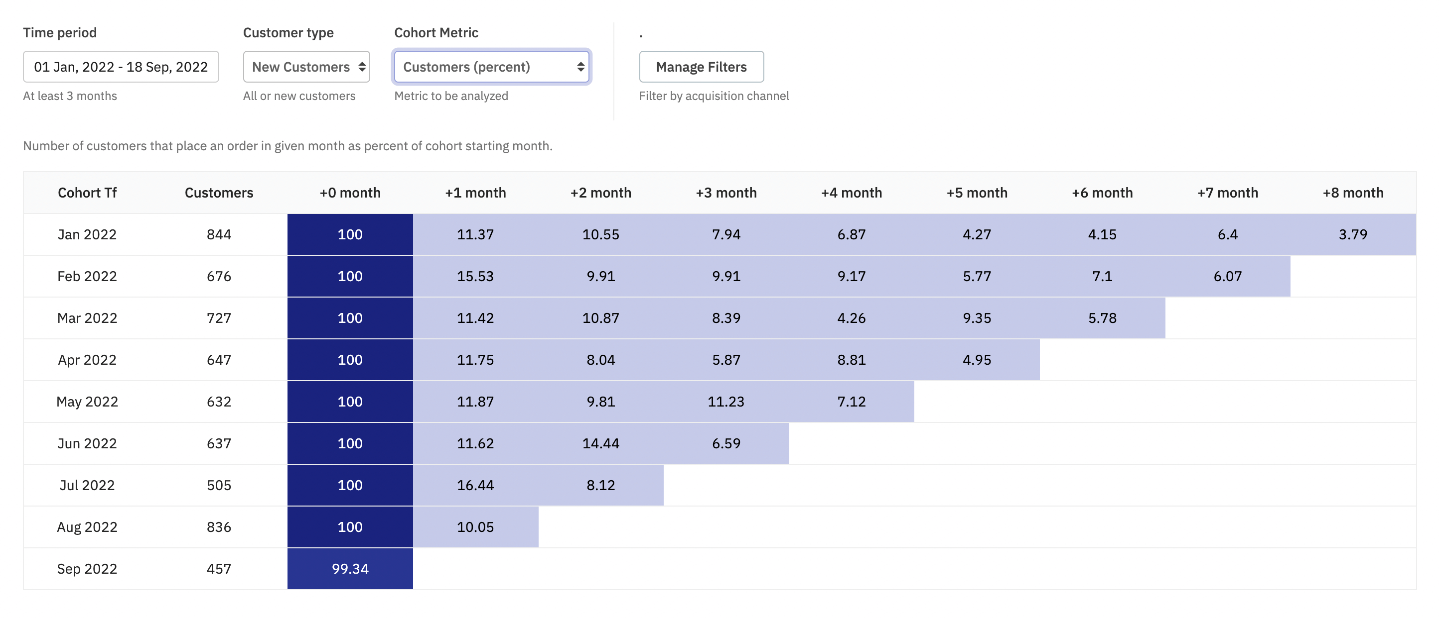Click the Aug 2022 +1 month cell 10.05

(x=475, y=527)
